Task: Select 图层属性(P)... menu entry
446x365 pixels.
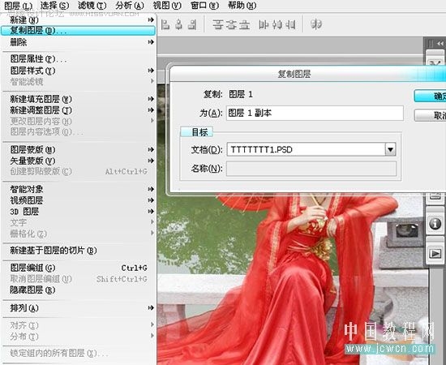Action: 78,59
